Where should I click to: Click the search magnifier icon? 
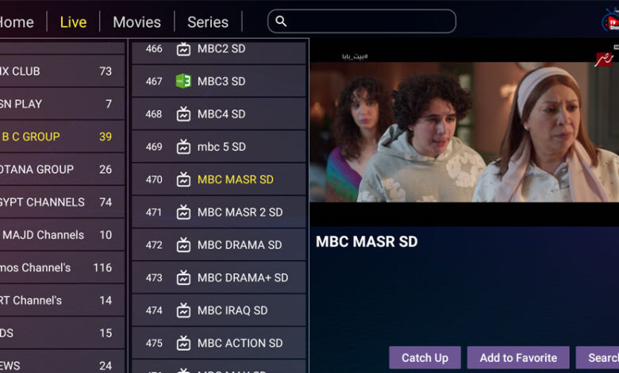(x=281, y=21)
